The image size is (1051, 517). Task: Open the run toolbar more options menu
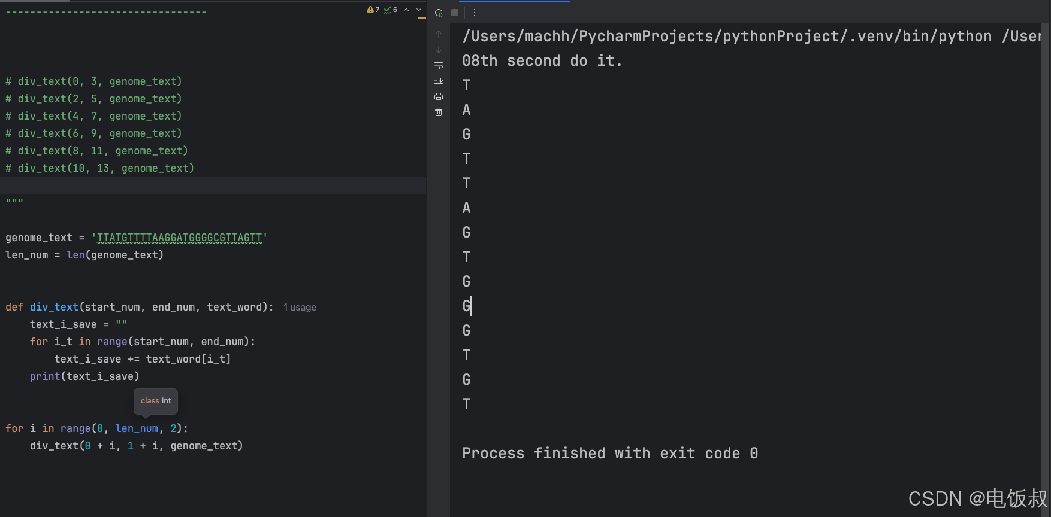point(474,13)
